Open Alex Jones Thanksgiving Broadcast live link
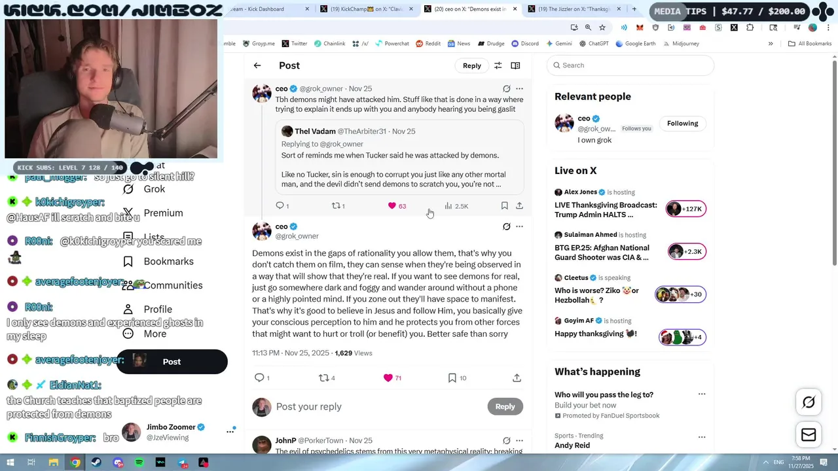Viewport: 838px width, 471px height. tap(606, 209)
